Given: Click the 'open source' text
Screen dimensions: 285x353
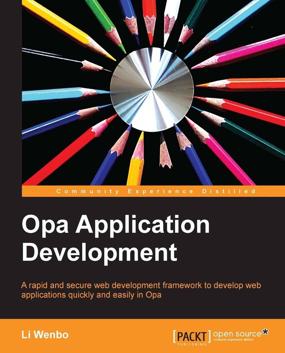Looking at the screenshot, I should [237, 334].
